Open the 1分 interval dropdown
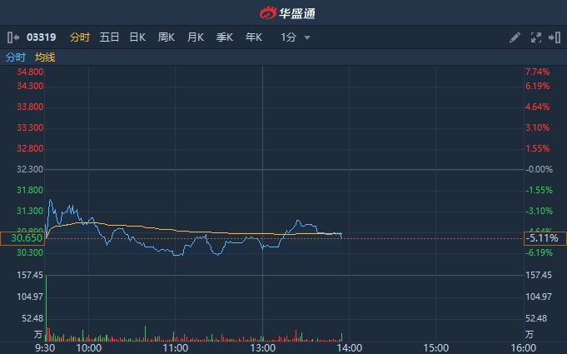This screenshot has width=567, height=354. click(x=288, y=37)
